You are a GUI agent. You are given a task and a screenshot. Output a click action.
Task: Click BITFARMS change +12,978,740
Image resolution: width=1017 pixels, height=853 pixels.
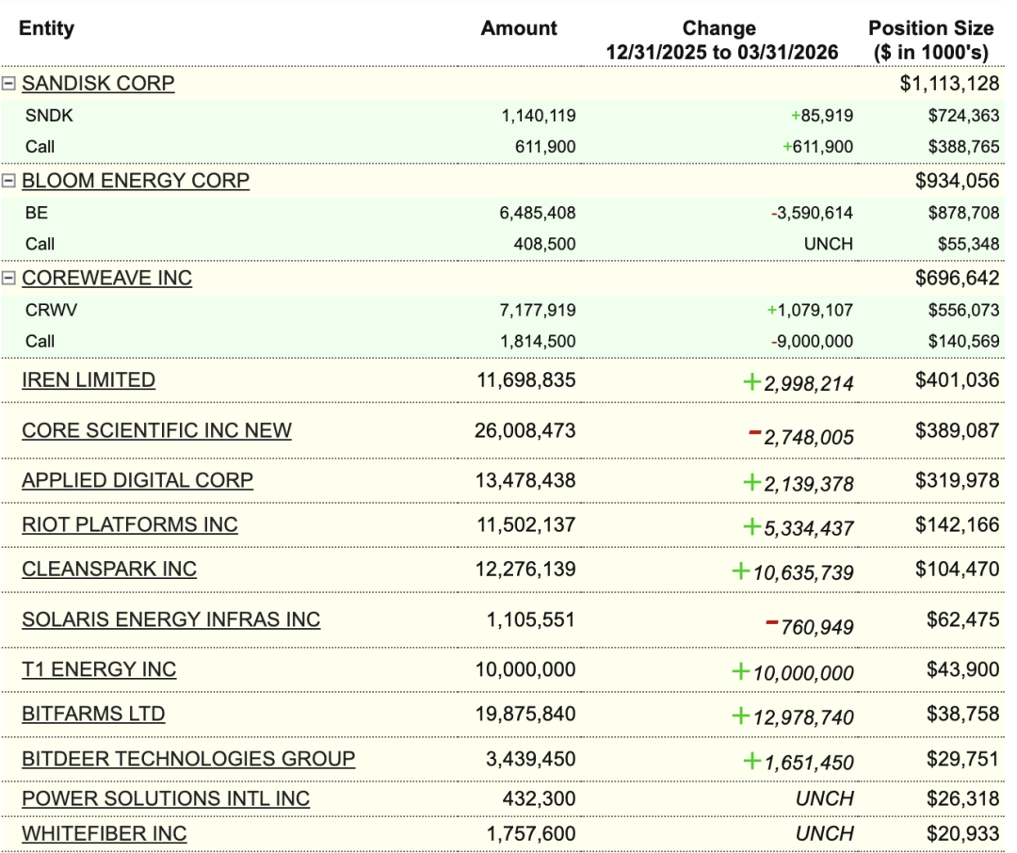tap(793, 716)
